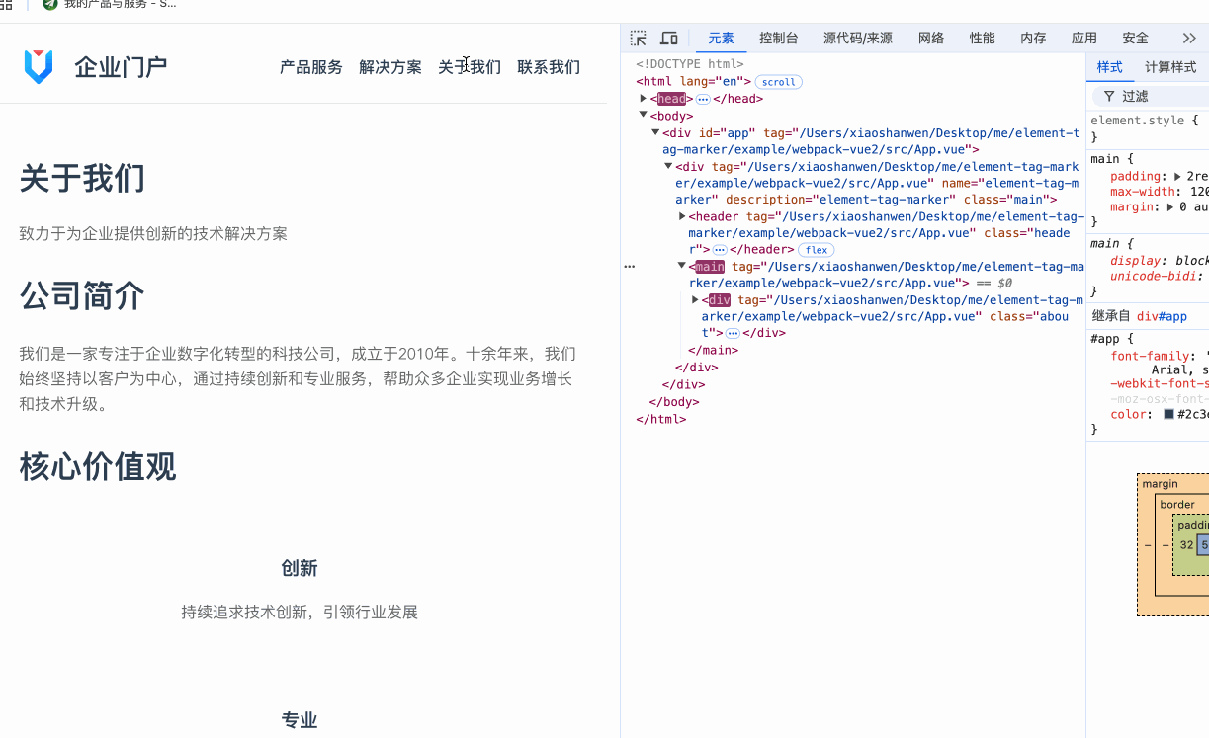Click the font-family property in #app rule

(x=1159, y=356)
